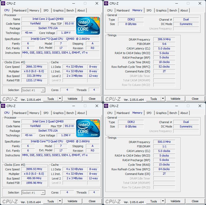This screenshot has width=206, height=205.
Task: Click the CPU-Z title bar icon in the bottom-left window
Action: click(3, 106)
